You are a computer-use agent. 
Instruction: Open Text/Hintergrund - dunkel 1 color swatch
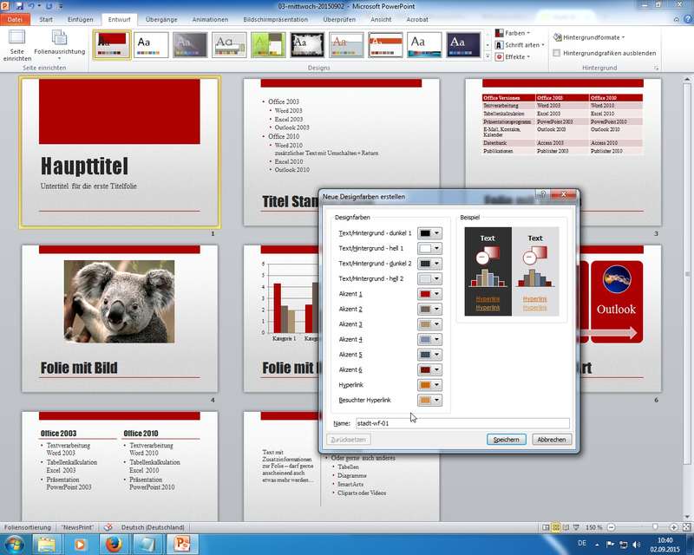click(x=430, y=233)
